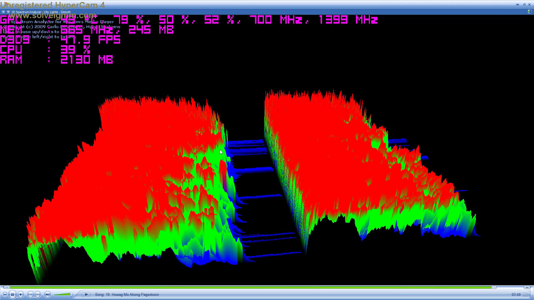The image size is (534, 300).
Task: Adjust the volume slider
Action: point(63,295)
